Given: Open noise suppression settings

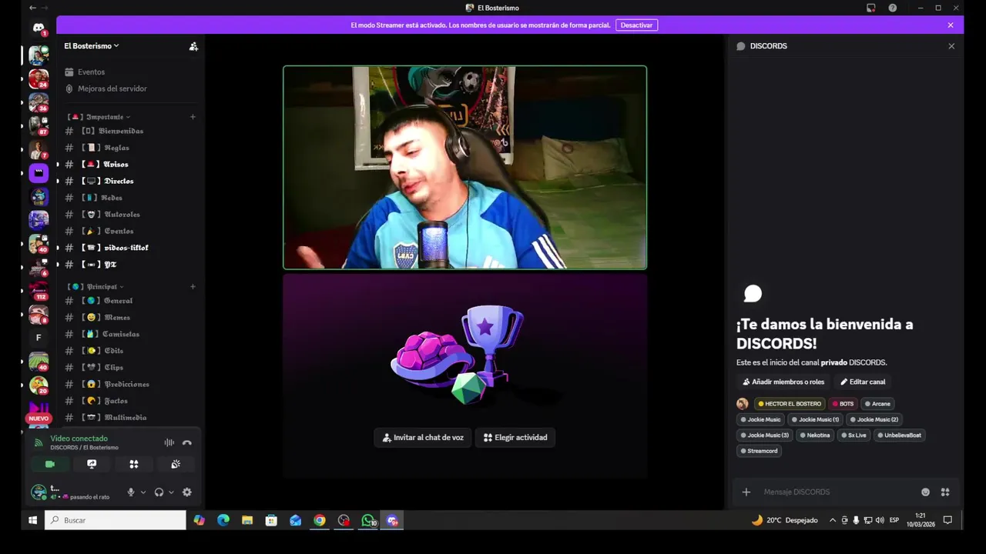Looking at the screenshot, I should (169, 442).
